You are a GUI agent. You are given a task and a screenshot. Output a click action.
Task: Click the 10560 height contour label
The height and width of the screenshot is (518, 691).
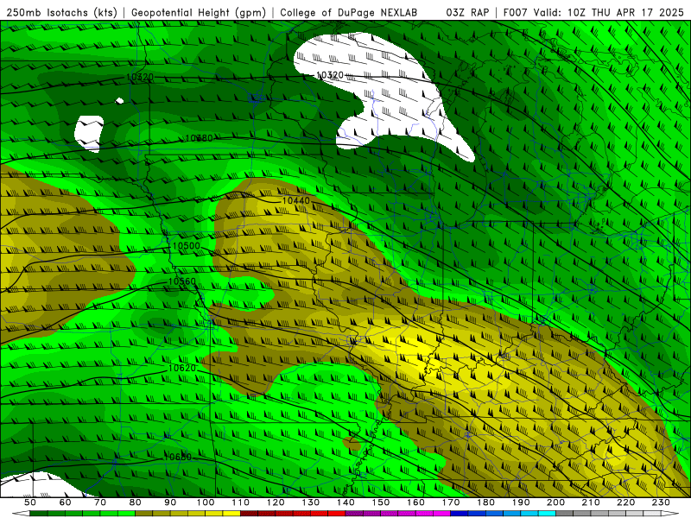[x=182, y=281]
